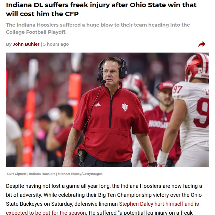Screen dimensions: 215x215
Task: Click the "5 hours ago" timestamp
Action: click(56, 44)
